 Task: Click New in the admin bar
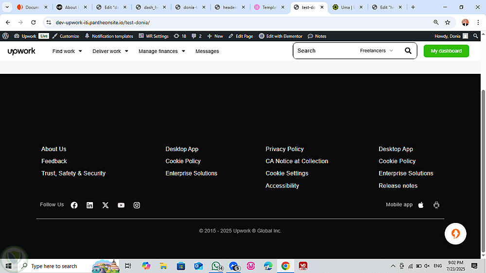pyautogui.click(x=215, y=36)
